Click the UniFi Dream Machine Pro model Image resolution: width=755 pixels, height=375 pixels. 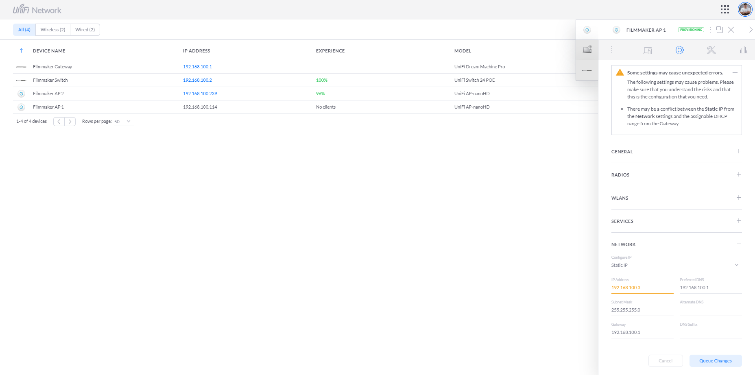(480, 67)
